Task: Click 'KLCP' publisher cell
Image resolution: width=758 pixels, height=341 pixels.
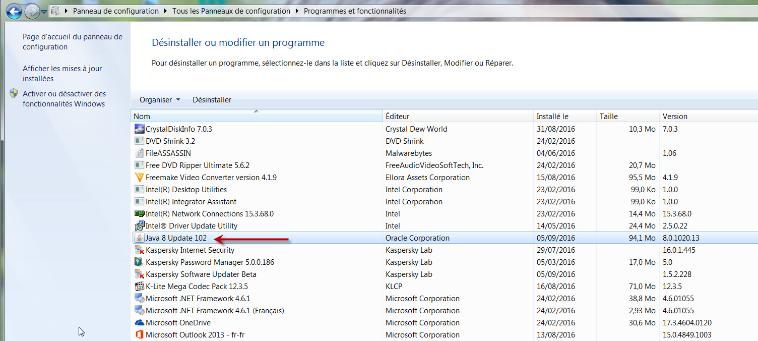Action: pyautogui.click(x=395, y=287)
